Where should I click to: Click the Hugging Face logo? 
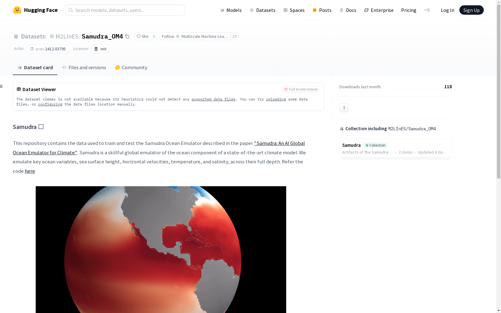pos(35,10)
